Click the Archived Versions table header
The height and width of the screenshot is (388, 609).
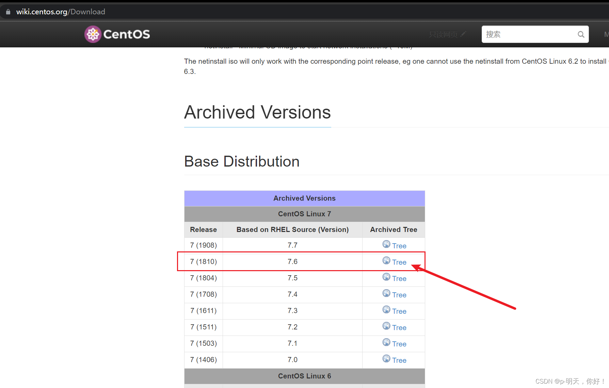coord(305,198)
